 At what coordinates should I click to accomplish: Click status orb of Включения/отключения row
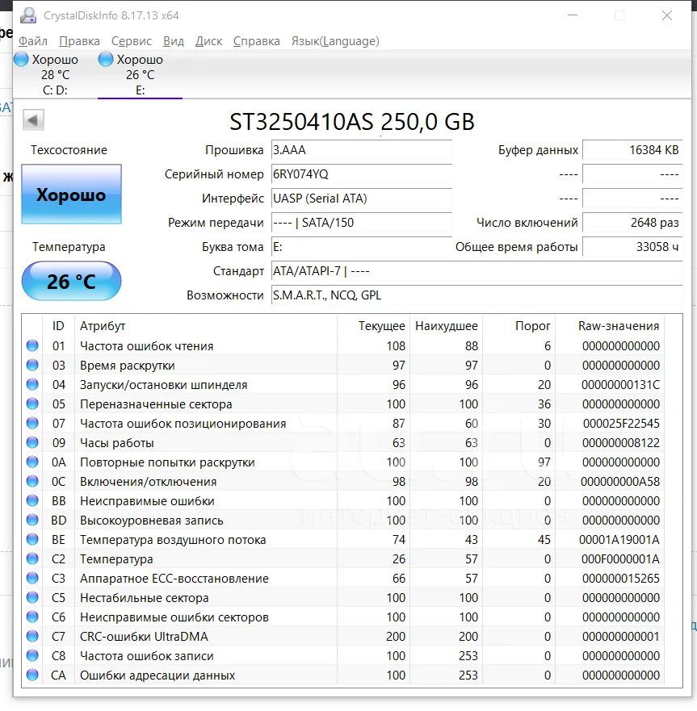[x=32, y=481]
